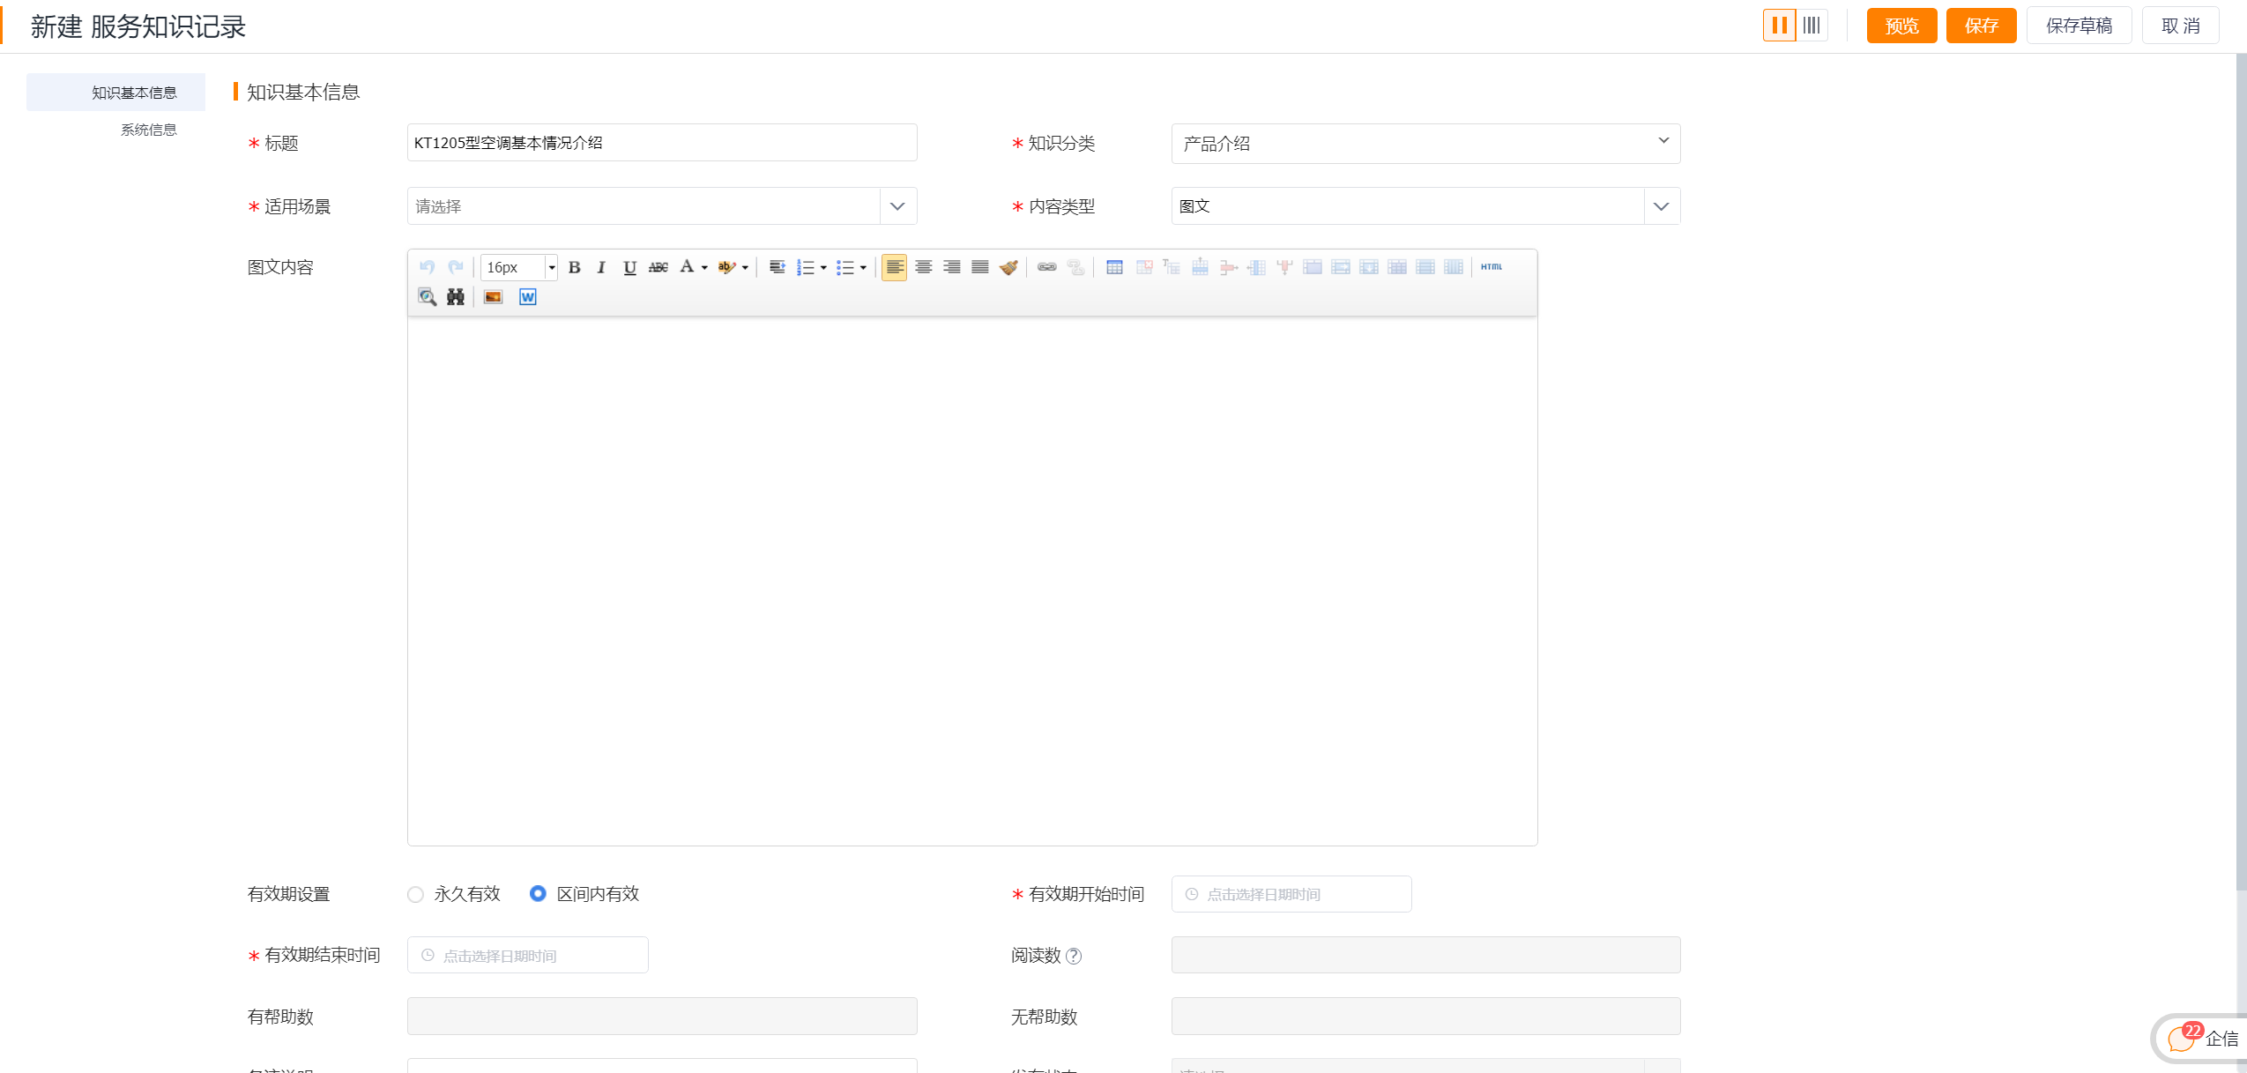Open the highlight color picker arrow

746,267
